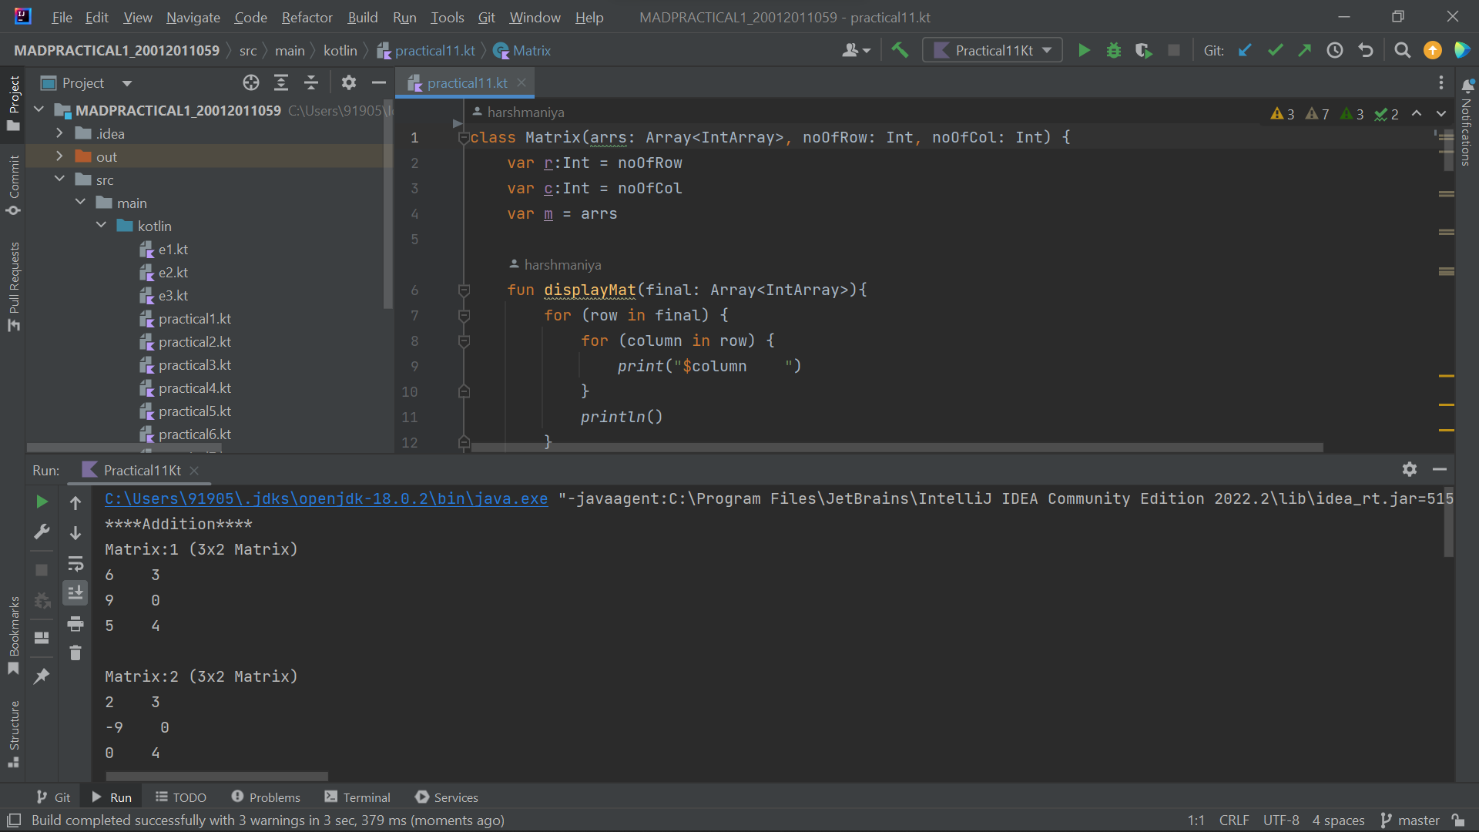Expand all items in Project panel
The width and height of the screenshot is (1479, 832).
tap(281, 83)
